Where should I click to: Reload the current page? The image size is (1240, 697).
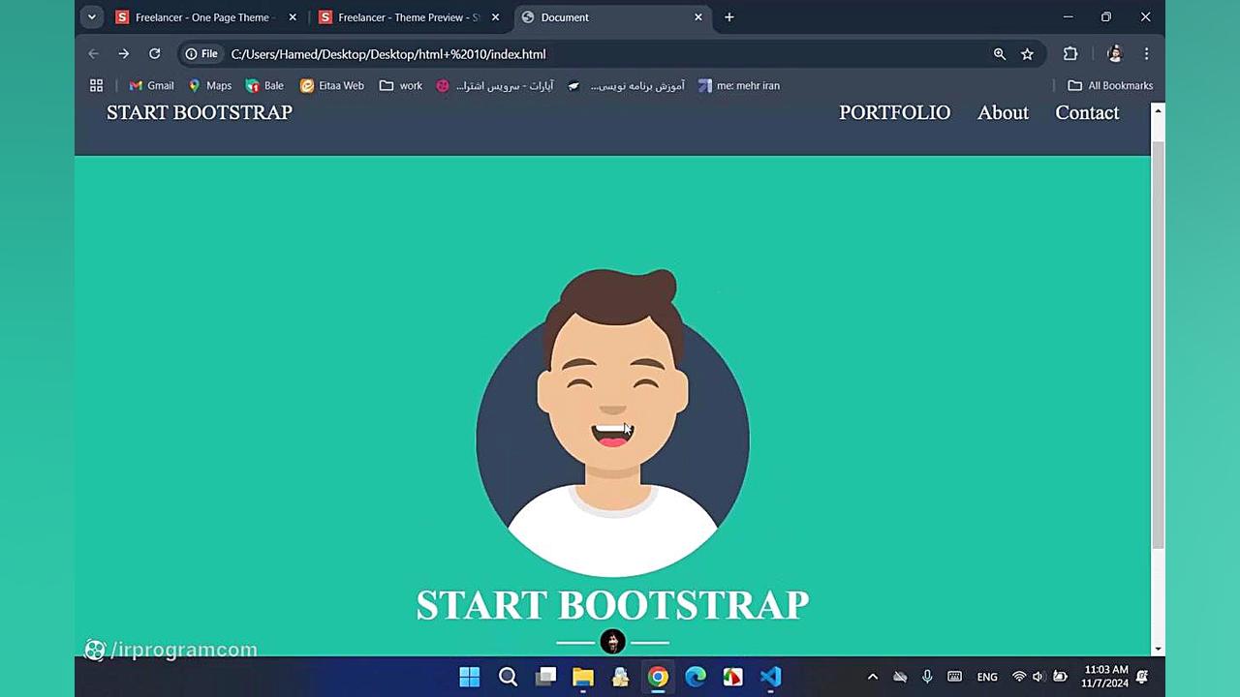[x=154, y=54]
